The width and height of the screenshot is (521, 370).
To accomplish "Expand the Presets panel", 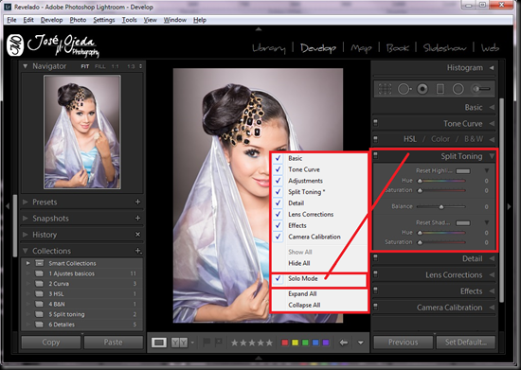I will click(x=26, y=202).
